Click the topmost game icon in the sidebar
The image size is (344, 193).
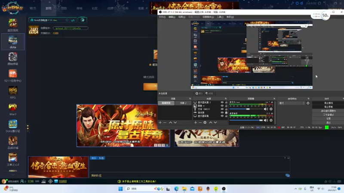(13, 25)
